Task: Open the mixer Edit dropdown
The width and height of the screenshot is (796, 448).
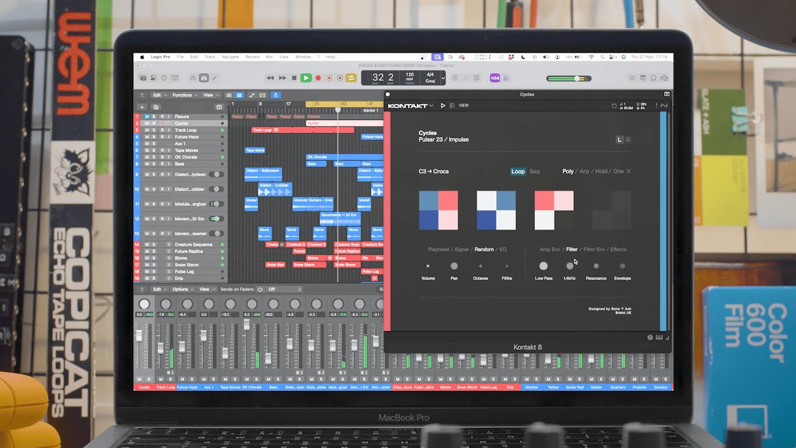Action: coord(159,289)
